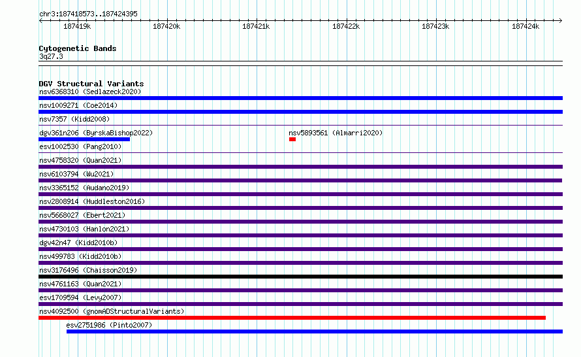Click dgv361n206 (ByrskaBishop2022) label
Screen dimensions: 581x357
[x=96, y=133]
